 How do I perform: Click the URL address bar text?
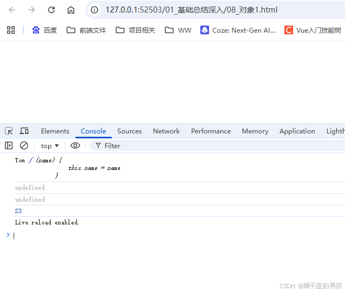point(191,10)
